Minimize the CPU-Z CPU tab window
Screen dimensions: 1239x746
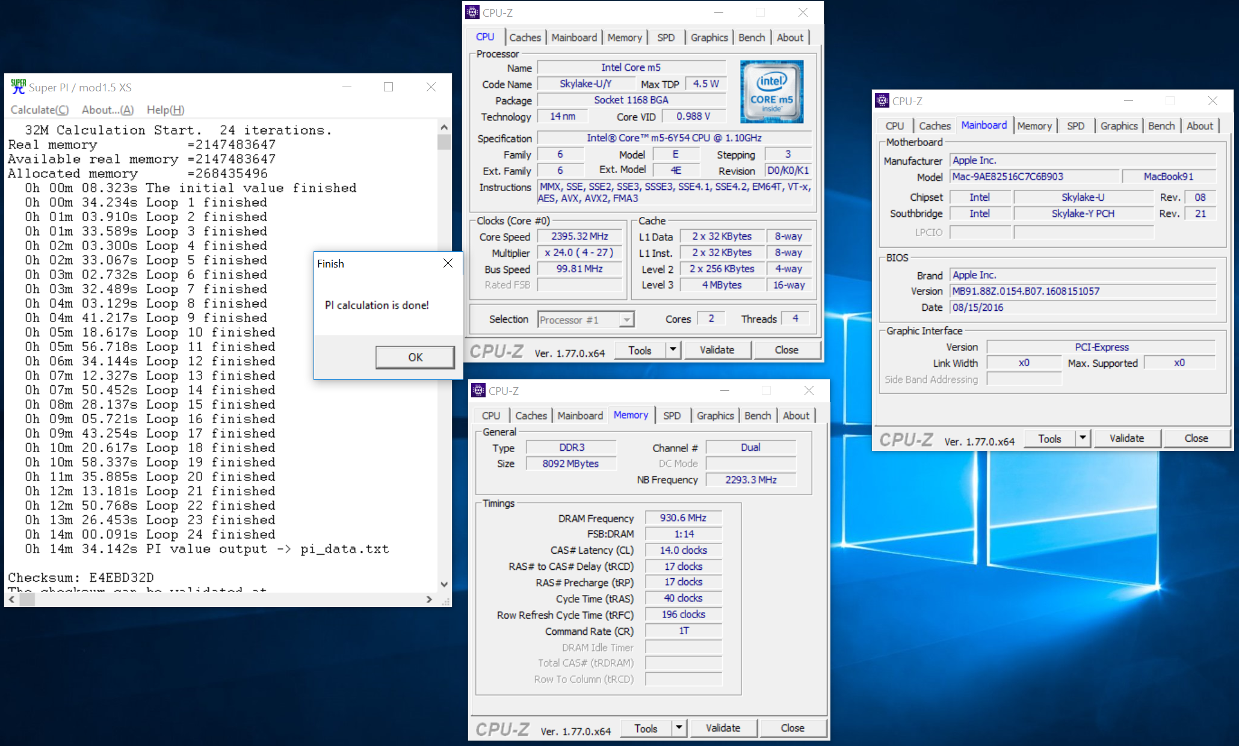coord(718,12)
